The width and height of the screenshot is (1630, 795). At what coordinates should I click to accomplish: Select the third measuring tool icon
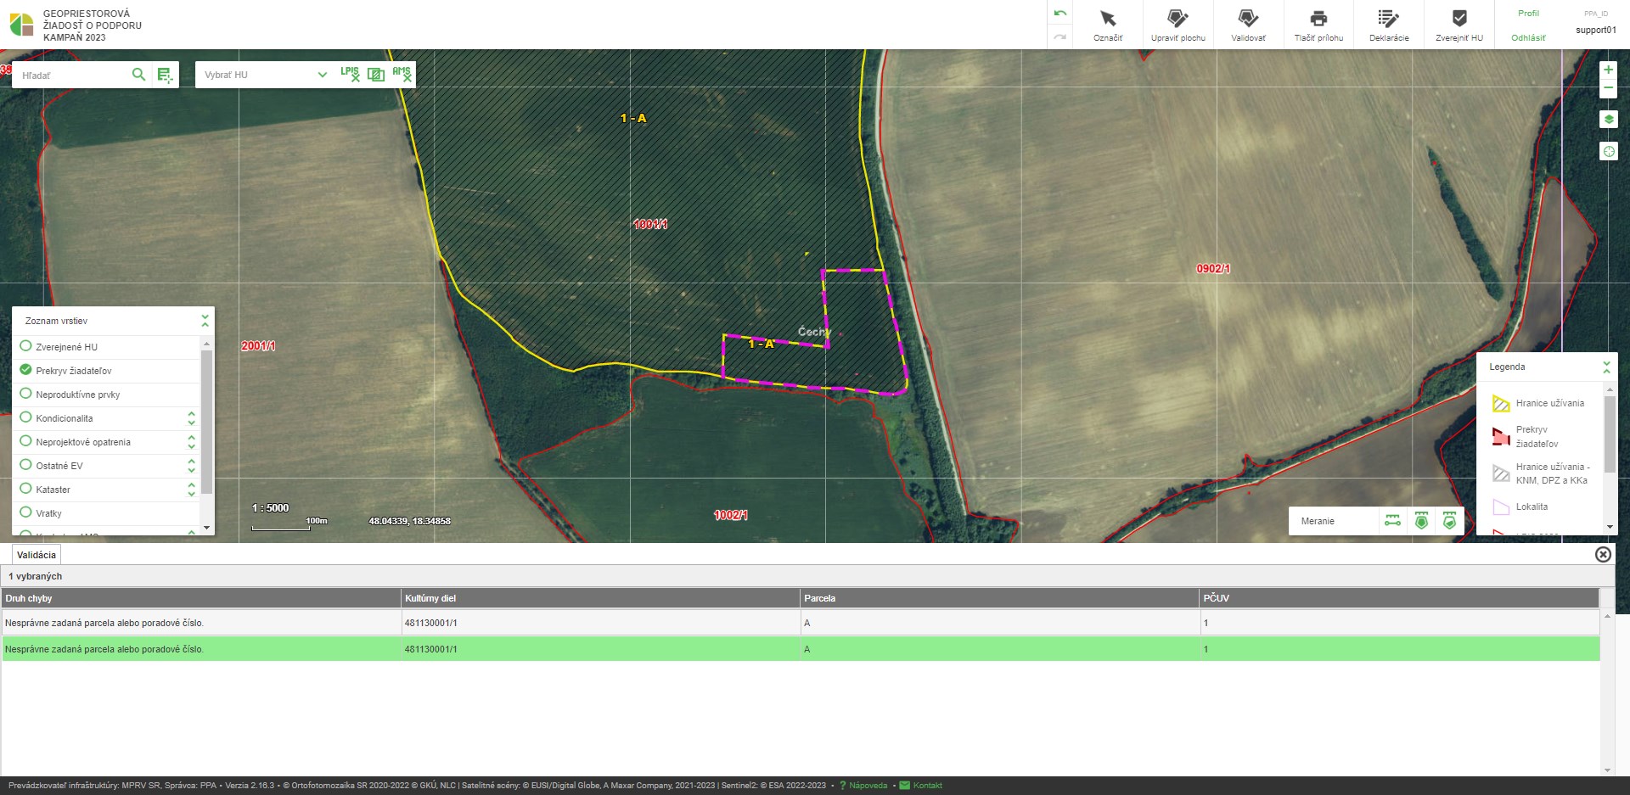pos(1449,521)
